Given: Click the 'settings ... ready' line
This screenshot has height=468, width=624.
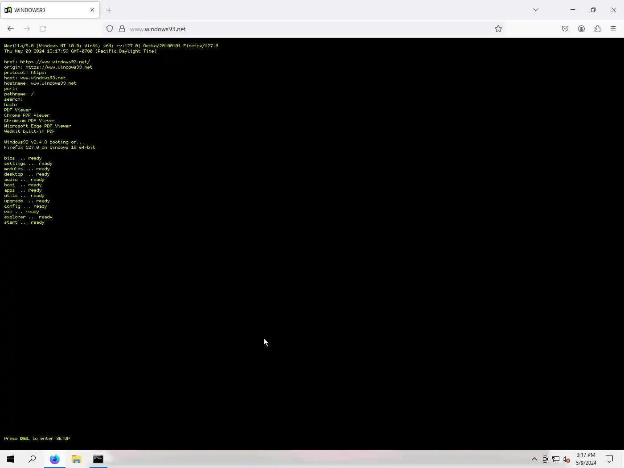Looking at the screenshot, I should [x=28, y=164].
